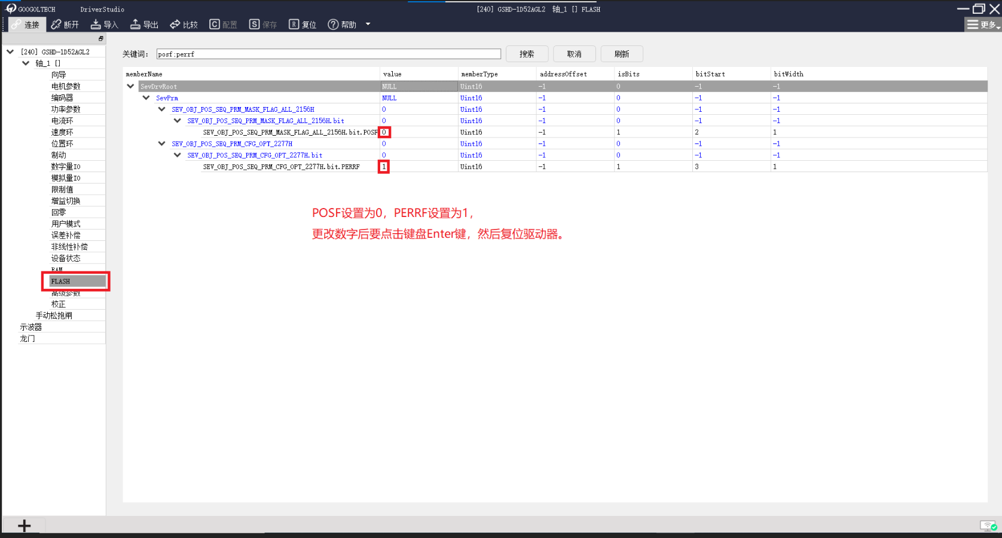Click the Cancel (取消) button
The width and height of the screenshot is (1002, 538).
click(x=574, y=54)
